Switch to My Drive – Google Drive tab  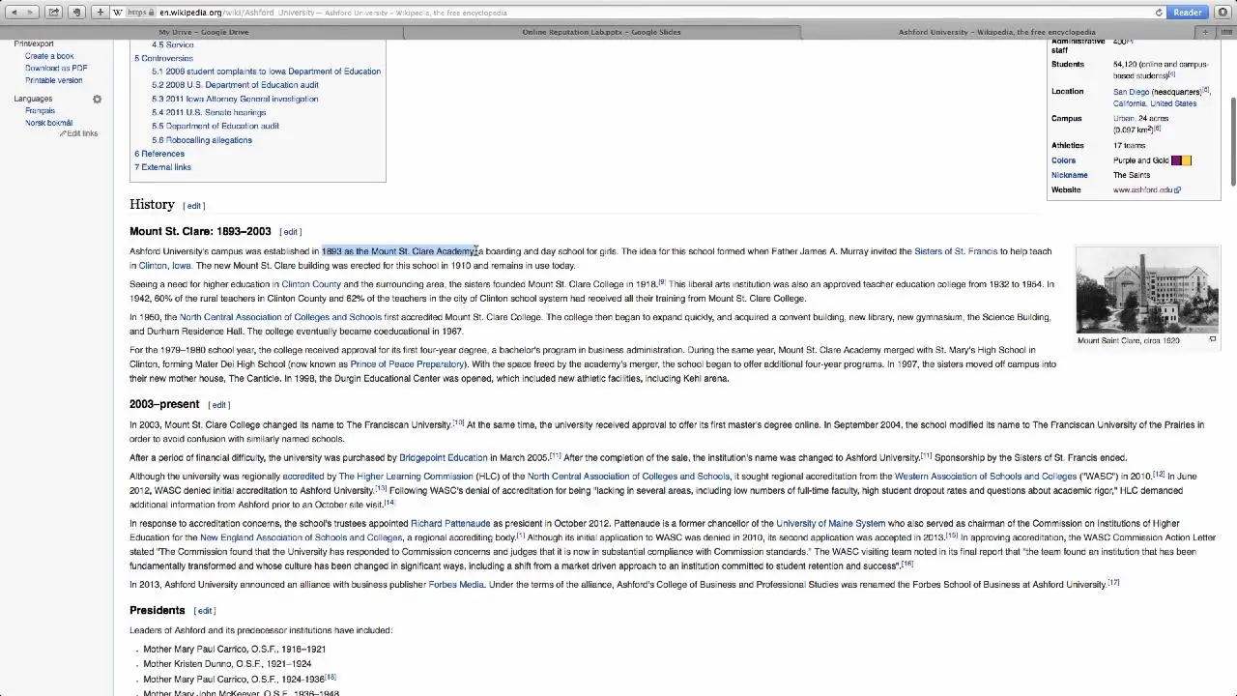[203, 32]
